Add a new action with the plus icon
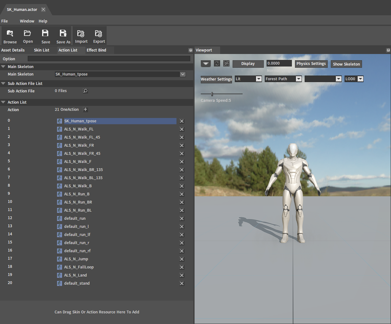The image size is (391, 324). (x=85, y=110)
